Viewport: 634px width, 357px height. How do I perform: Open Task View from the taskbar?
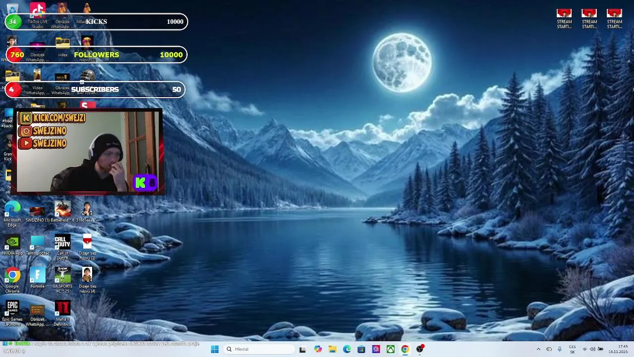pyautogui.click(x=303, y=349)
